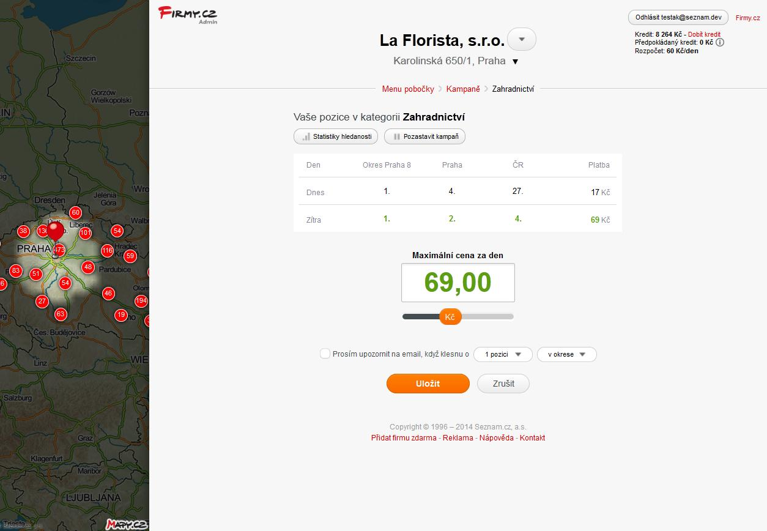Select map cluster marker 27
This screenshot has height=531, width=767.
(42, 301)
